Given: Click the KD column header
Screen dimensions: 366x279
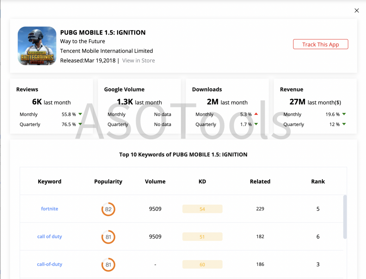Looking at the screenshot, I should pos(202,181).
